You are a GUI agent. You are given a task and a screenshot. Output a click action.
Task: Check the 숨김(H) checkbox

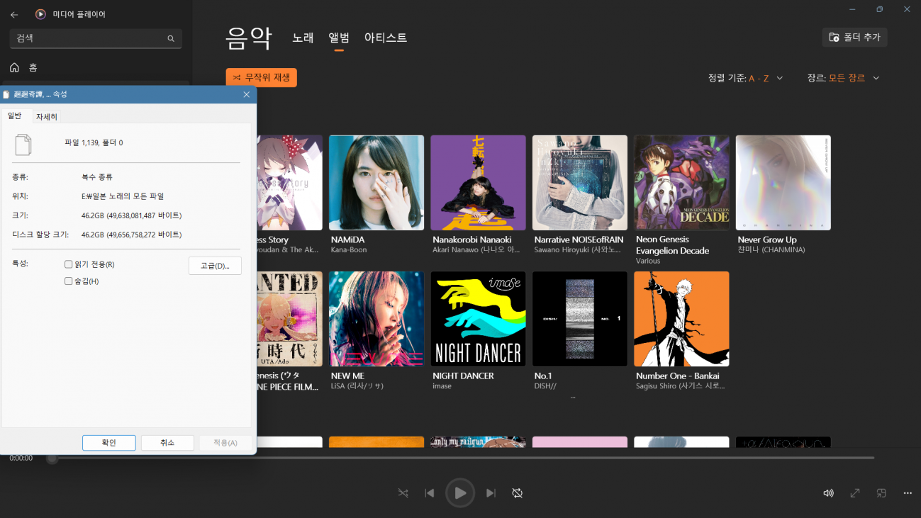tap(69, 281)
